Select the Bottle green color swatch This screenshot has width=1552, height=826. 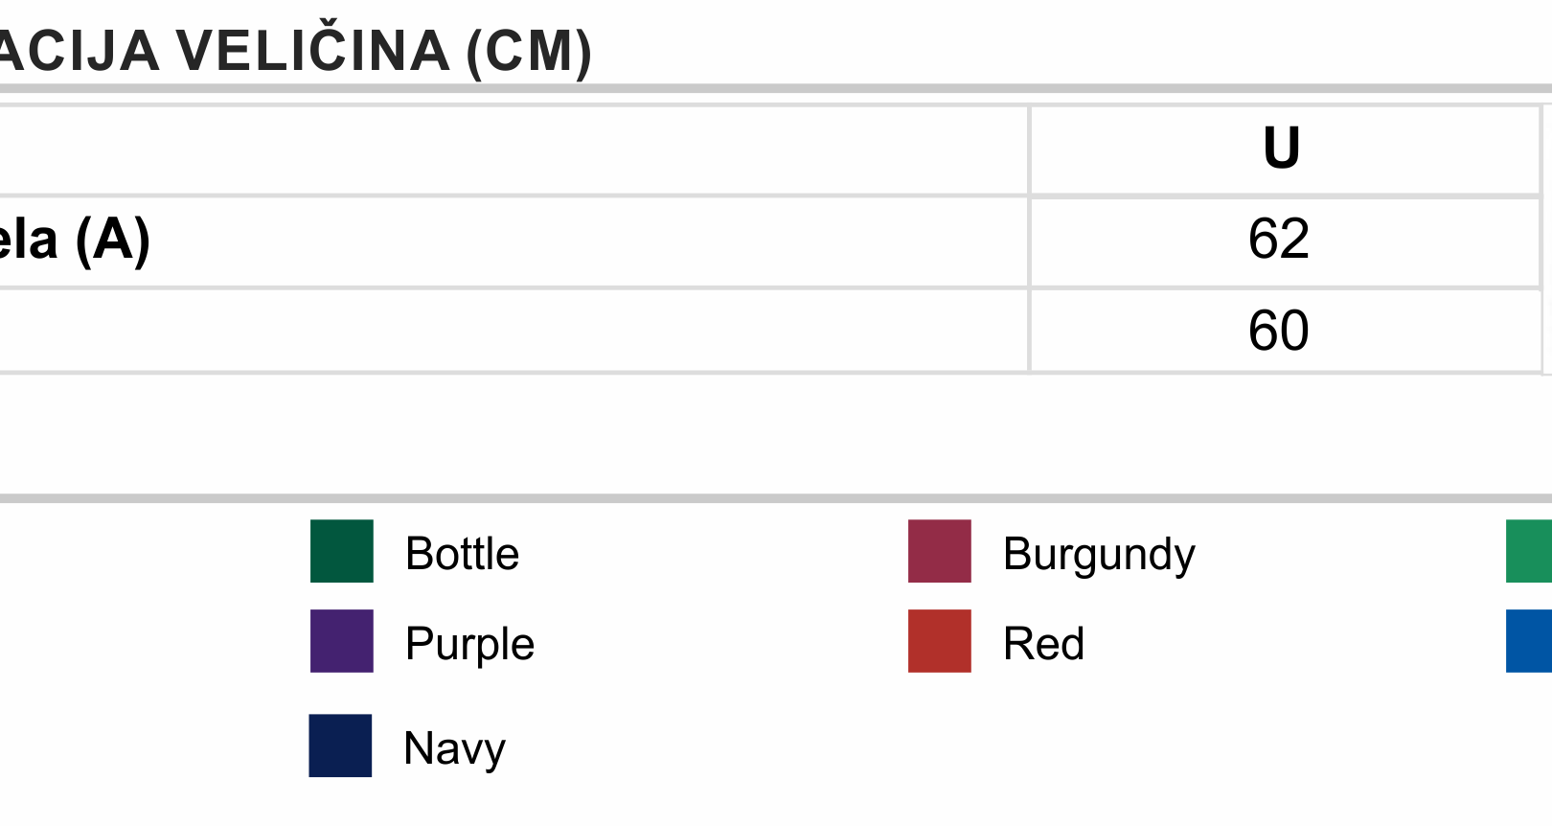click(341, 551)
